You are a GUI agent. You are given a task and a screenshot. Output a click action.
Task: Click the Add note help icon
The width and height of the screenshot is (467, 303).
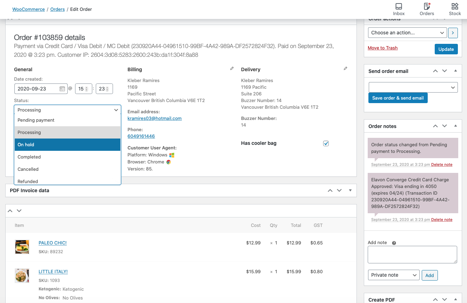click(x=394, y=243)
